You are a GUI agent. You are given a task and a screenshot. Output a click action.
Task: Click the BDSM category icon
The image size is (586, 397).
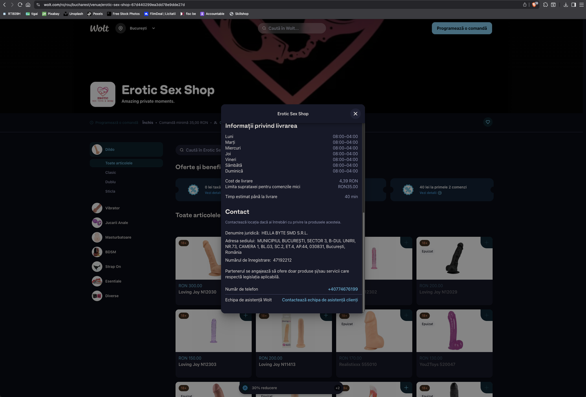pyautogui.click(x=97, y=252)
